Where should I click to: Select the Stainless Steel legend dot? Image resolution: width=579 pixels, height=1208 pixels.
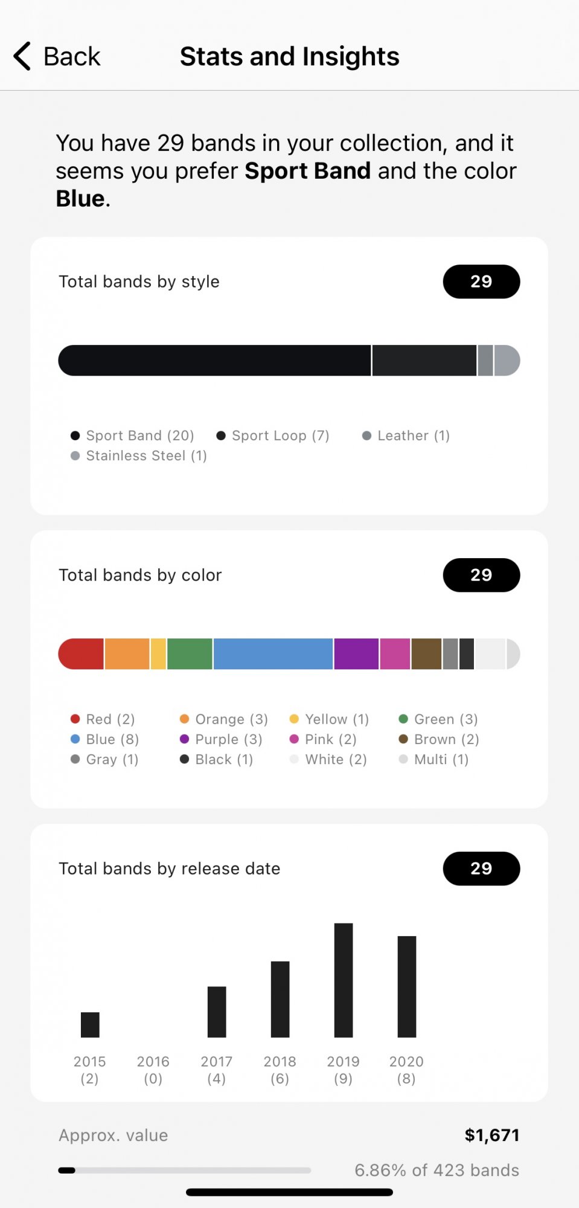(75, 455)
